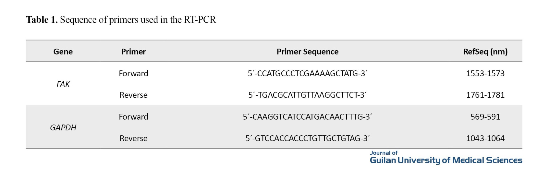Image resolution: width=537 pixels, height=180 pixels.
Task: Select sequence 5´-GTCCACCACCCTGTTGCTGTAG-3´
Action: [x=307, y=138]
